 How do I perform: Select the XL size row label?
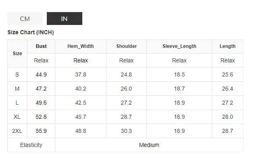click(x=17, y=117)
